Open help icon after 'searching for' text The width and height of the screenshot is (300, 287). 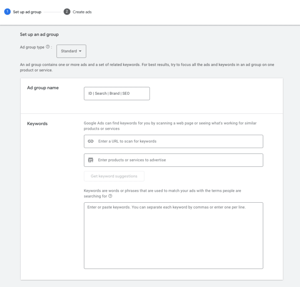point(110,196)
